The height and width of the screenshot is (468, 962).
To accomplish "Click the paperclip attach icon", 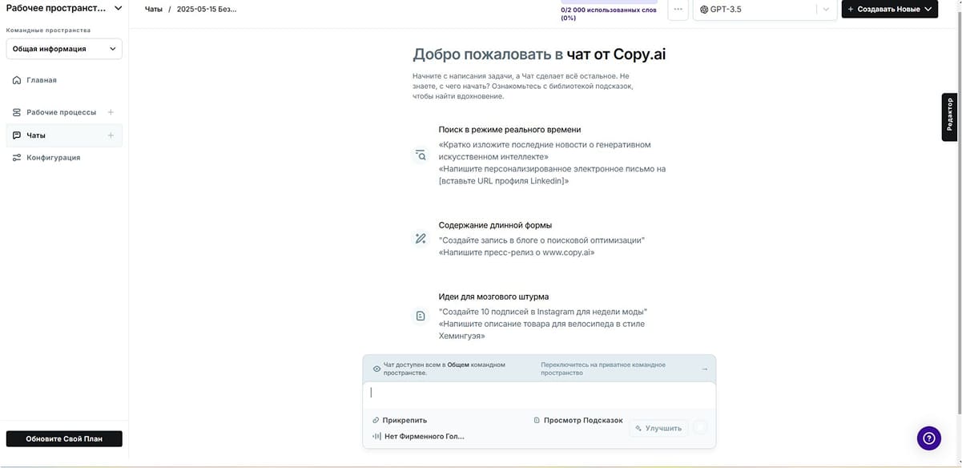I will click(376, 420).
